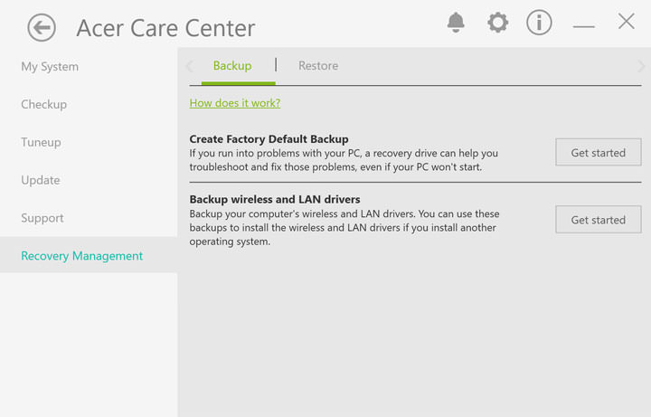Click the back arrow icon

pyautogui.click(x=42, y=28)
